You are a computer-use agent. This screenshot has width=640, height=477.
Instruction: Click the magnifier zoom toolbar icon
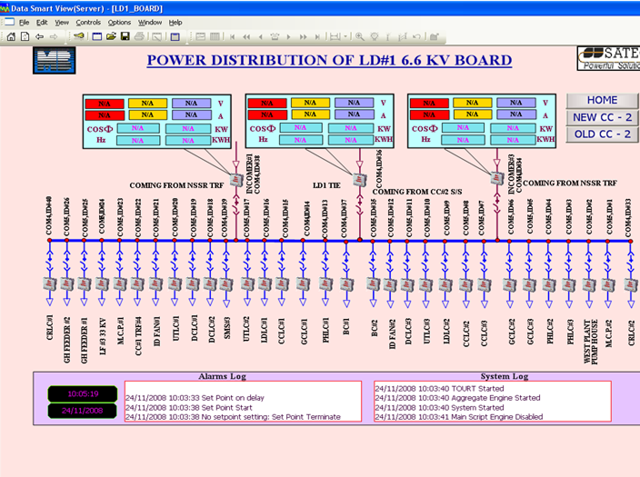360,36
